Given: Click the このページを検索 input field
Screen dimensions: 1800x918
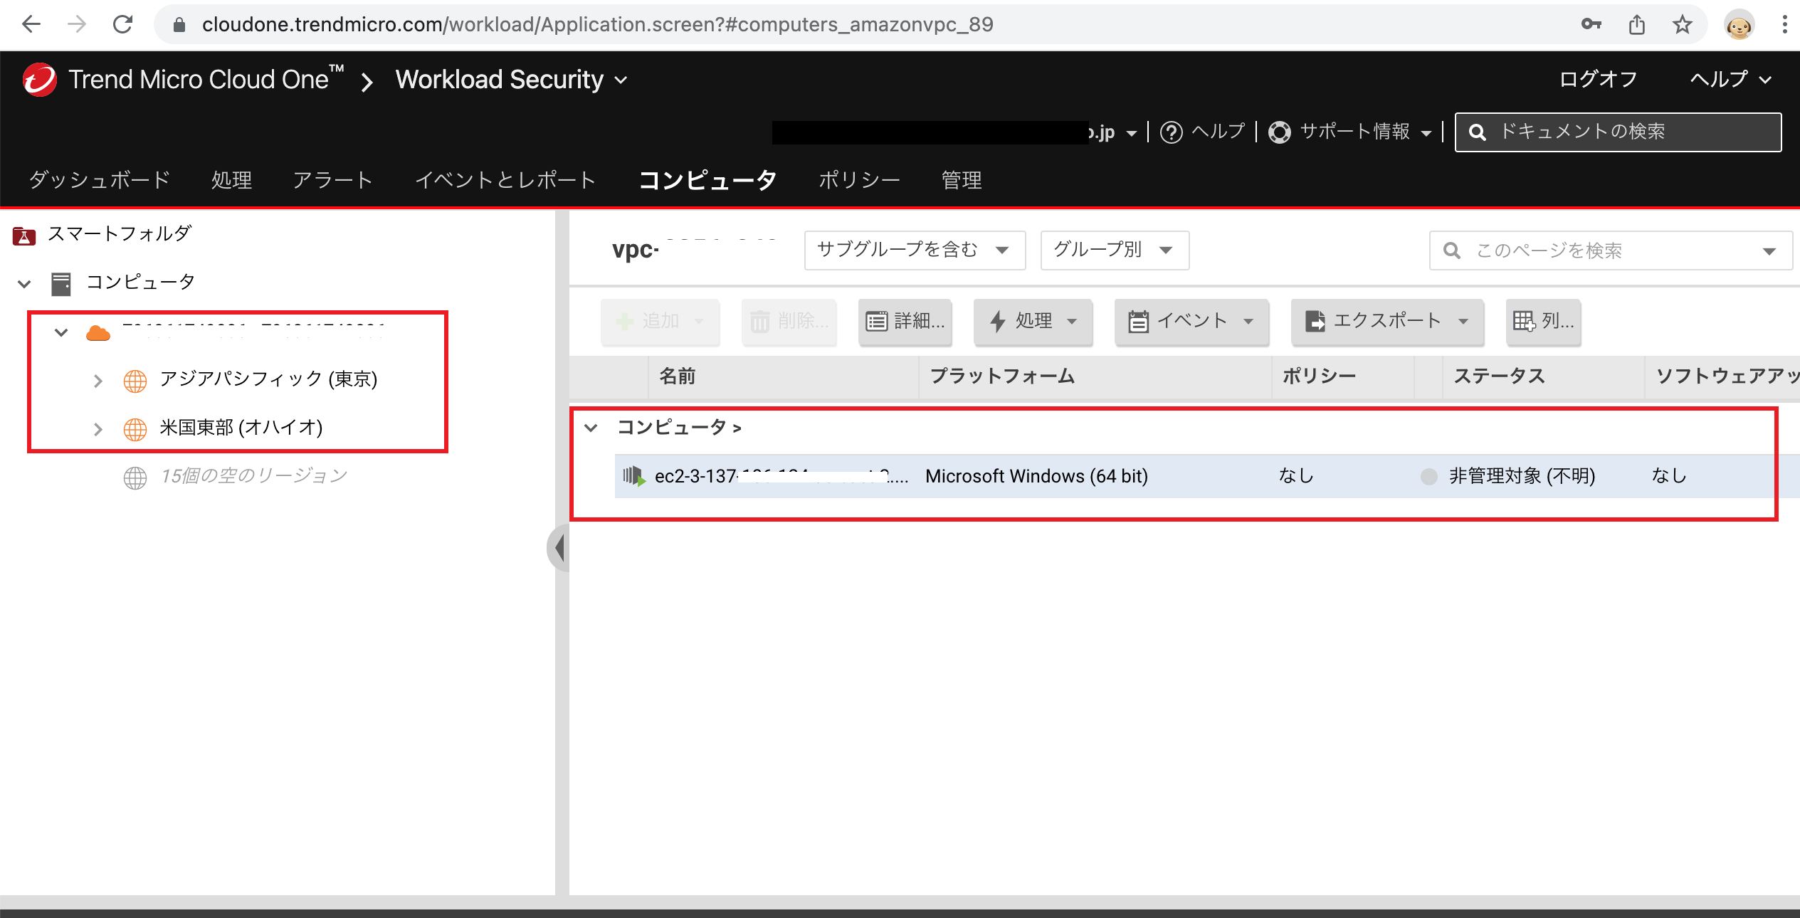Looking at the screenshot, I should (x=1611, y=250).
